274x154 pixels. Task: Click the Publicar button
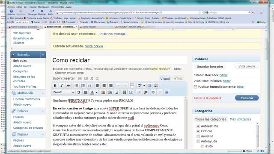[247, 98]
